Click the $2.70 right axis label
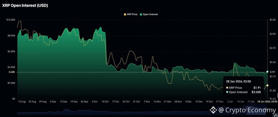 point(272,48)
